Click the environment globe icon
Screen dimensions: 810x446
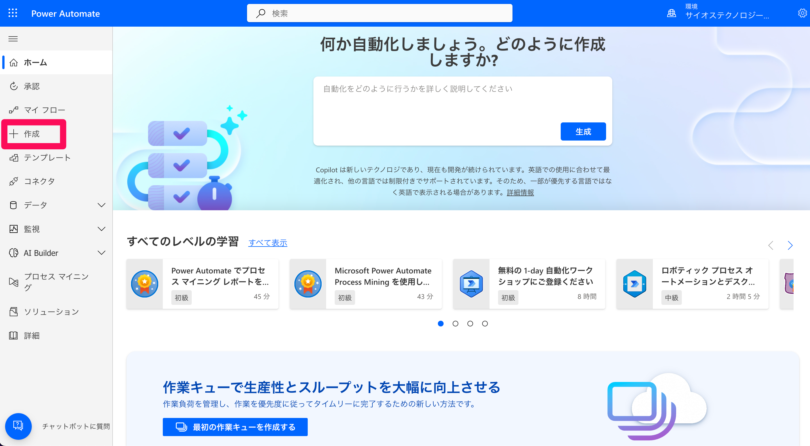(x=671, y=13)
